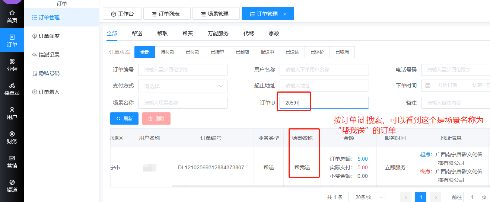This screenshot has width=490, height=202.
Task: Click the red 删除 button
Action: click(x=156, y=118)
